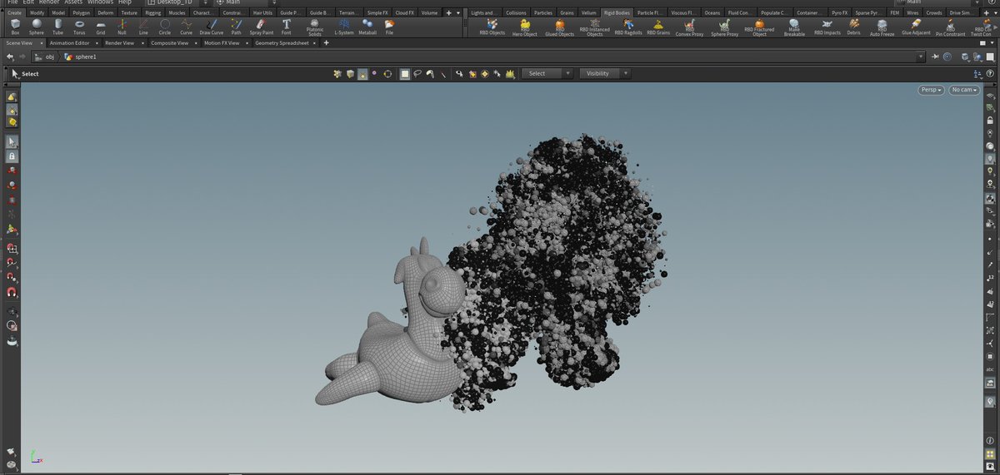Viewport: 1000px width, 475px height.
Task: Click the File shelf tool
Action: (388, 27)
